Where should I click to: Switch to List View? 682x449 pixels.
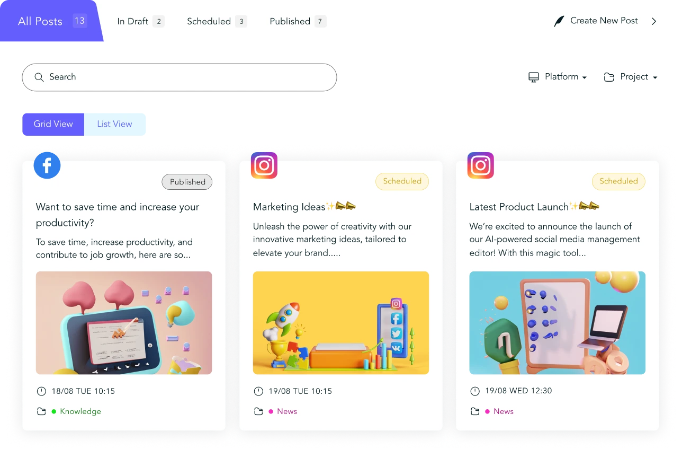click(x=114, y=124)
